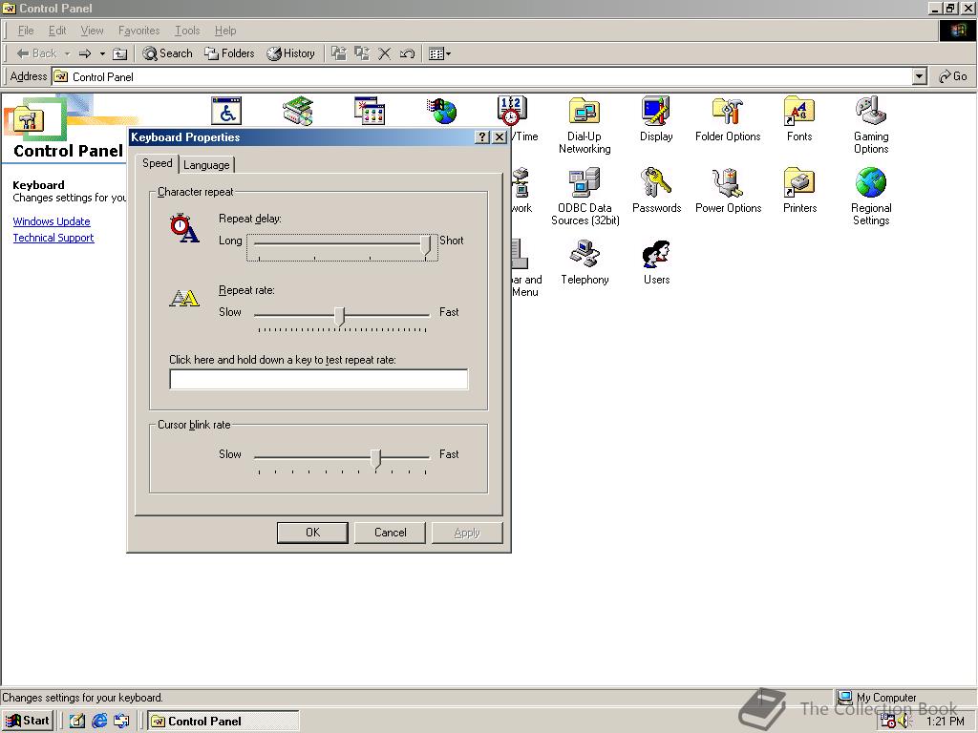The image size is (978, 733).
Task: Open the Add New Hardware icon
Action: [298, 111]
